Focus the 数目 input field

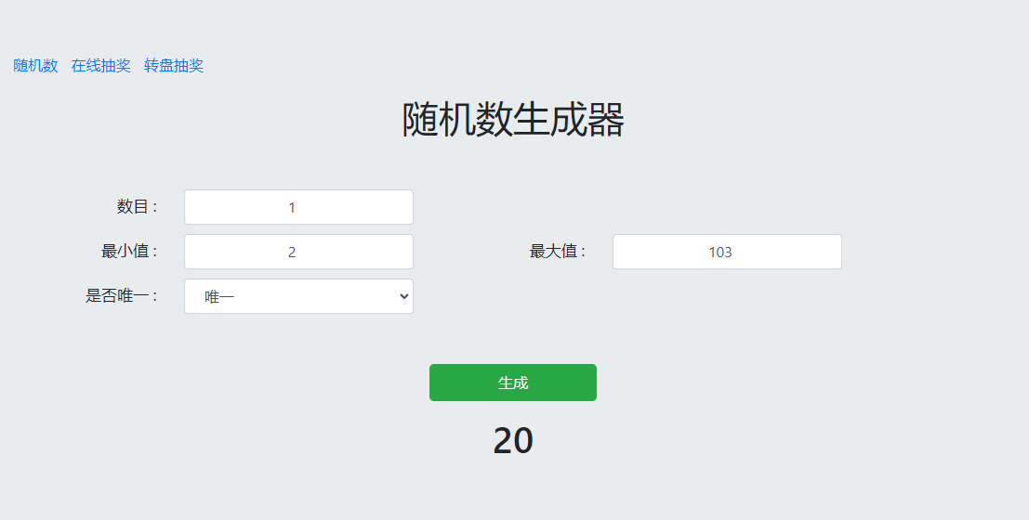tap(298, 207)
